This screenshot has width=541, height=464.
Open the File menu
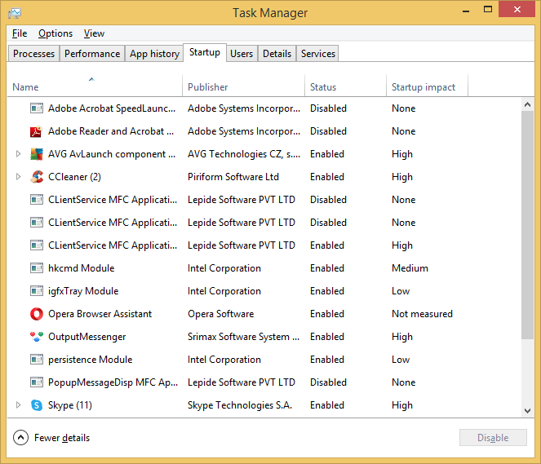pyautogui.click(x=20, y=33)
